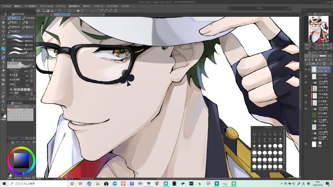Viewport: 333px width, 187px height.
Task: Select the 四角水彩 sub tool group
Action: [x=14, y=27]
